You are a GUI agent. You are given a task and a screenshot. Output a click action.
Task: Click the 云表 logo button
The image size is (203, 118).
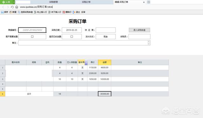[x=6, y=2]
